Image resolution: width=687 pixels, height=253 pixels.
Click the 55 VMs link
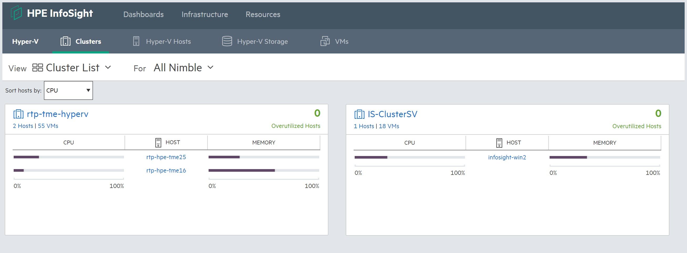48,126
